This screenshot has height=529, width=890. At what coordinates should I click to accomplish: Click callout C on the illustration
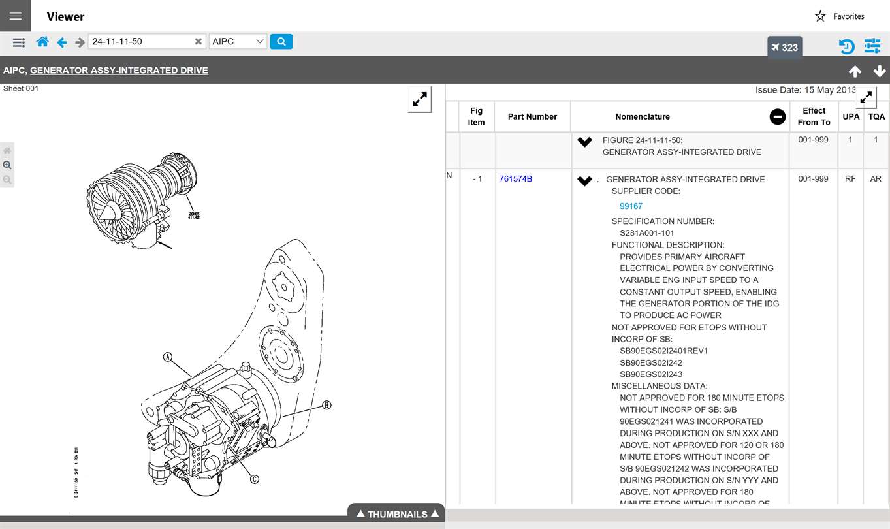click(x=255, y=479)
